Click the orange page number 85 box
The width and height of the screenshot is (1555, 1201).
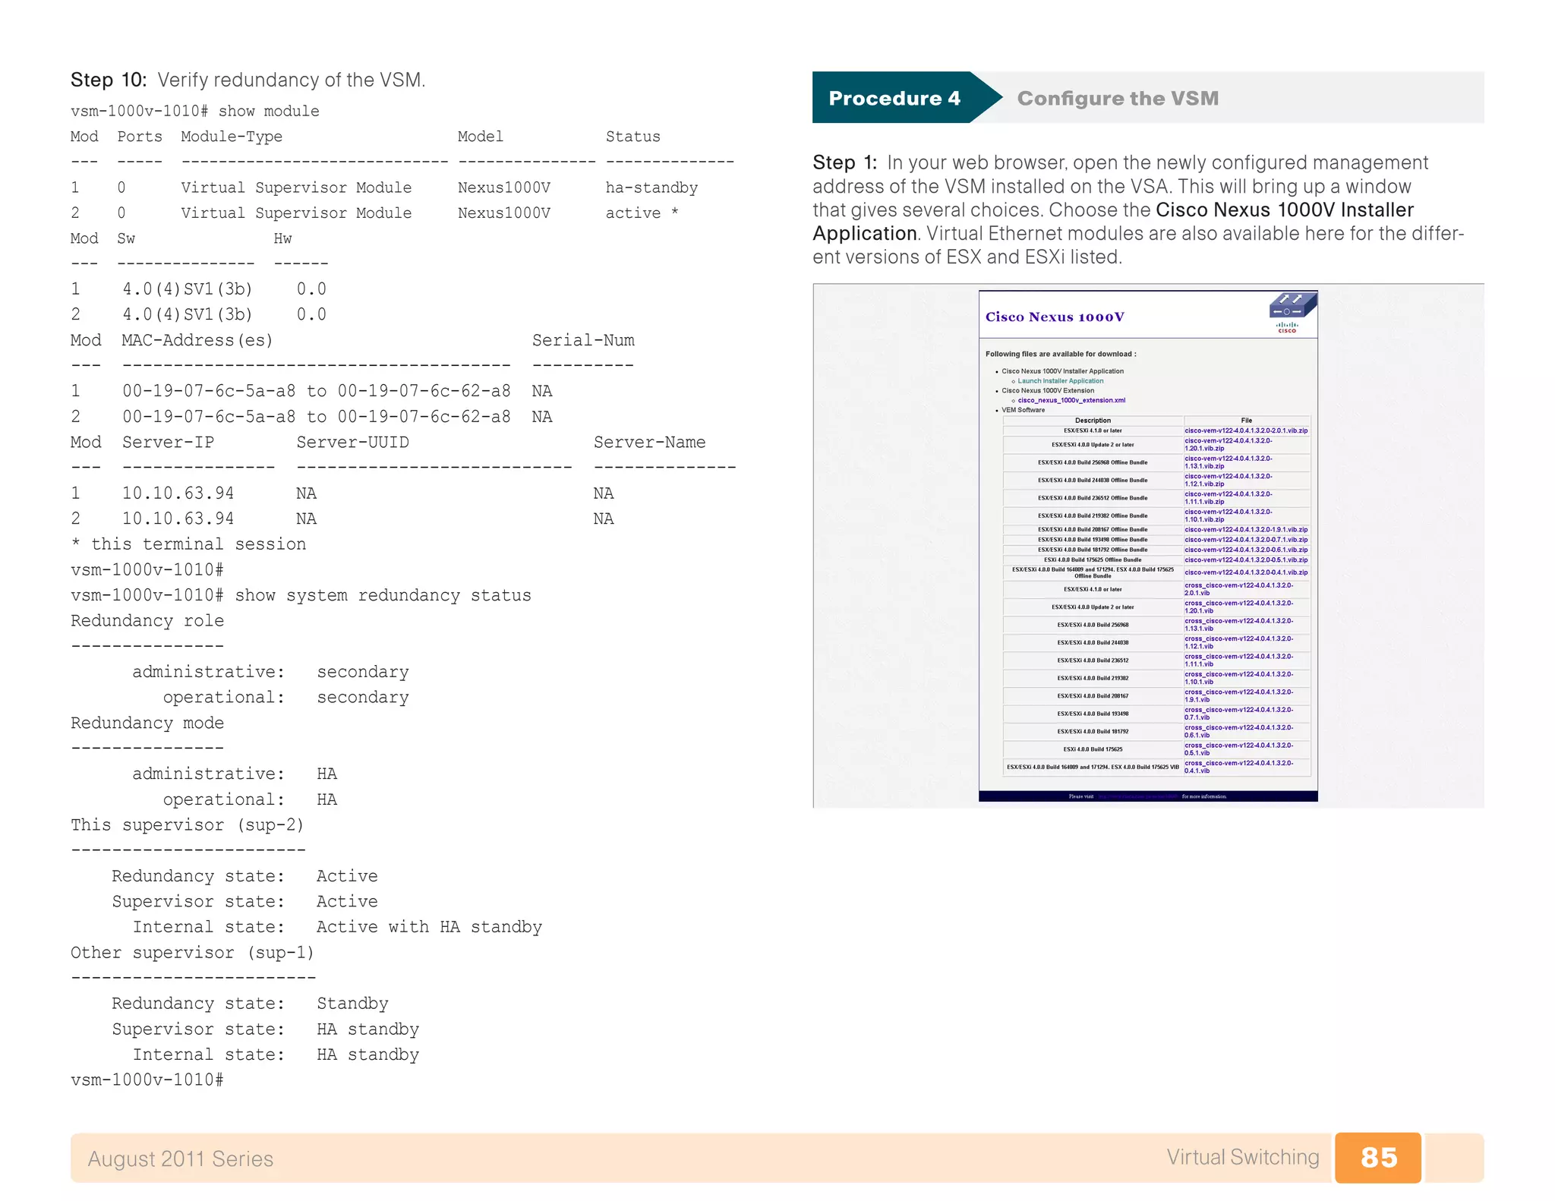[x=1378, y=1157]
